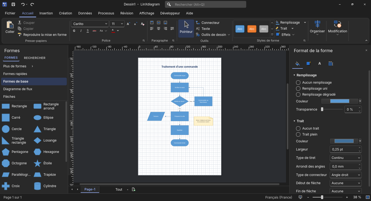Click the Redo arrow icon
This screenshot has width=371, height=201.
click(x=32, y=4)
